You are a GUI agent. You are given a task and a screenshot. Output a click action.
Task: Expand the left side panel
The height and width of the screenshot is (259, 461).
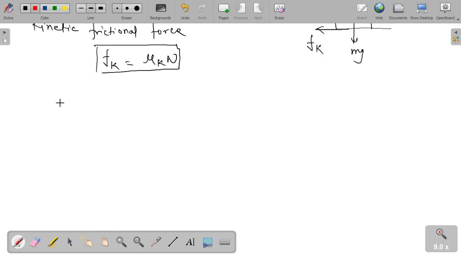coord(4,32)
